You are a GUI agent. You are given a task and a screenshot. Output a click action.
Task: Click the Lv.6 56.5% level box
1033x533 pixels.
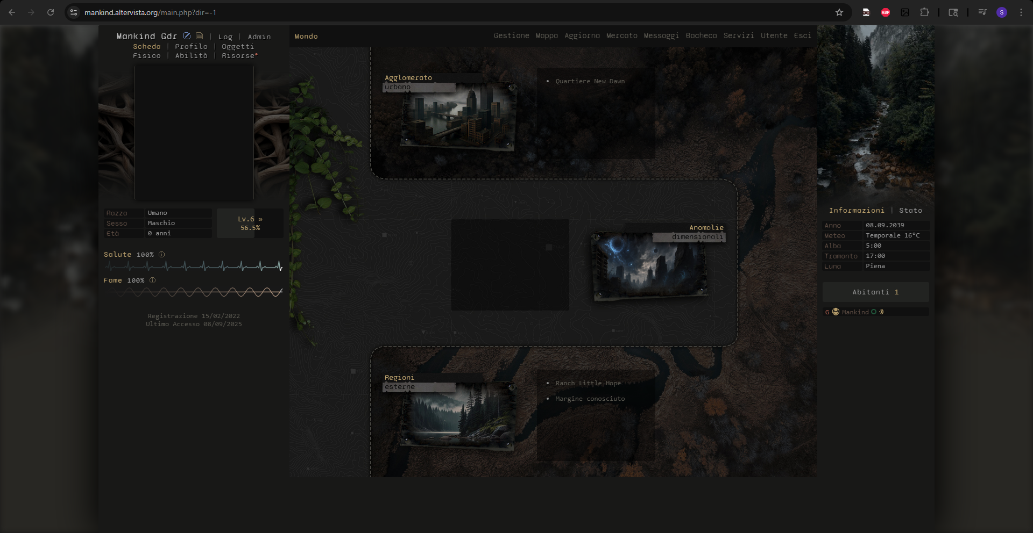250,224
